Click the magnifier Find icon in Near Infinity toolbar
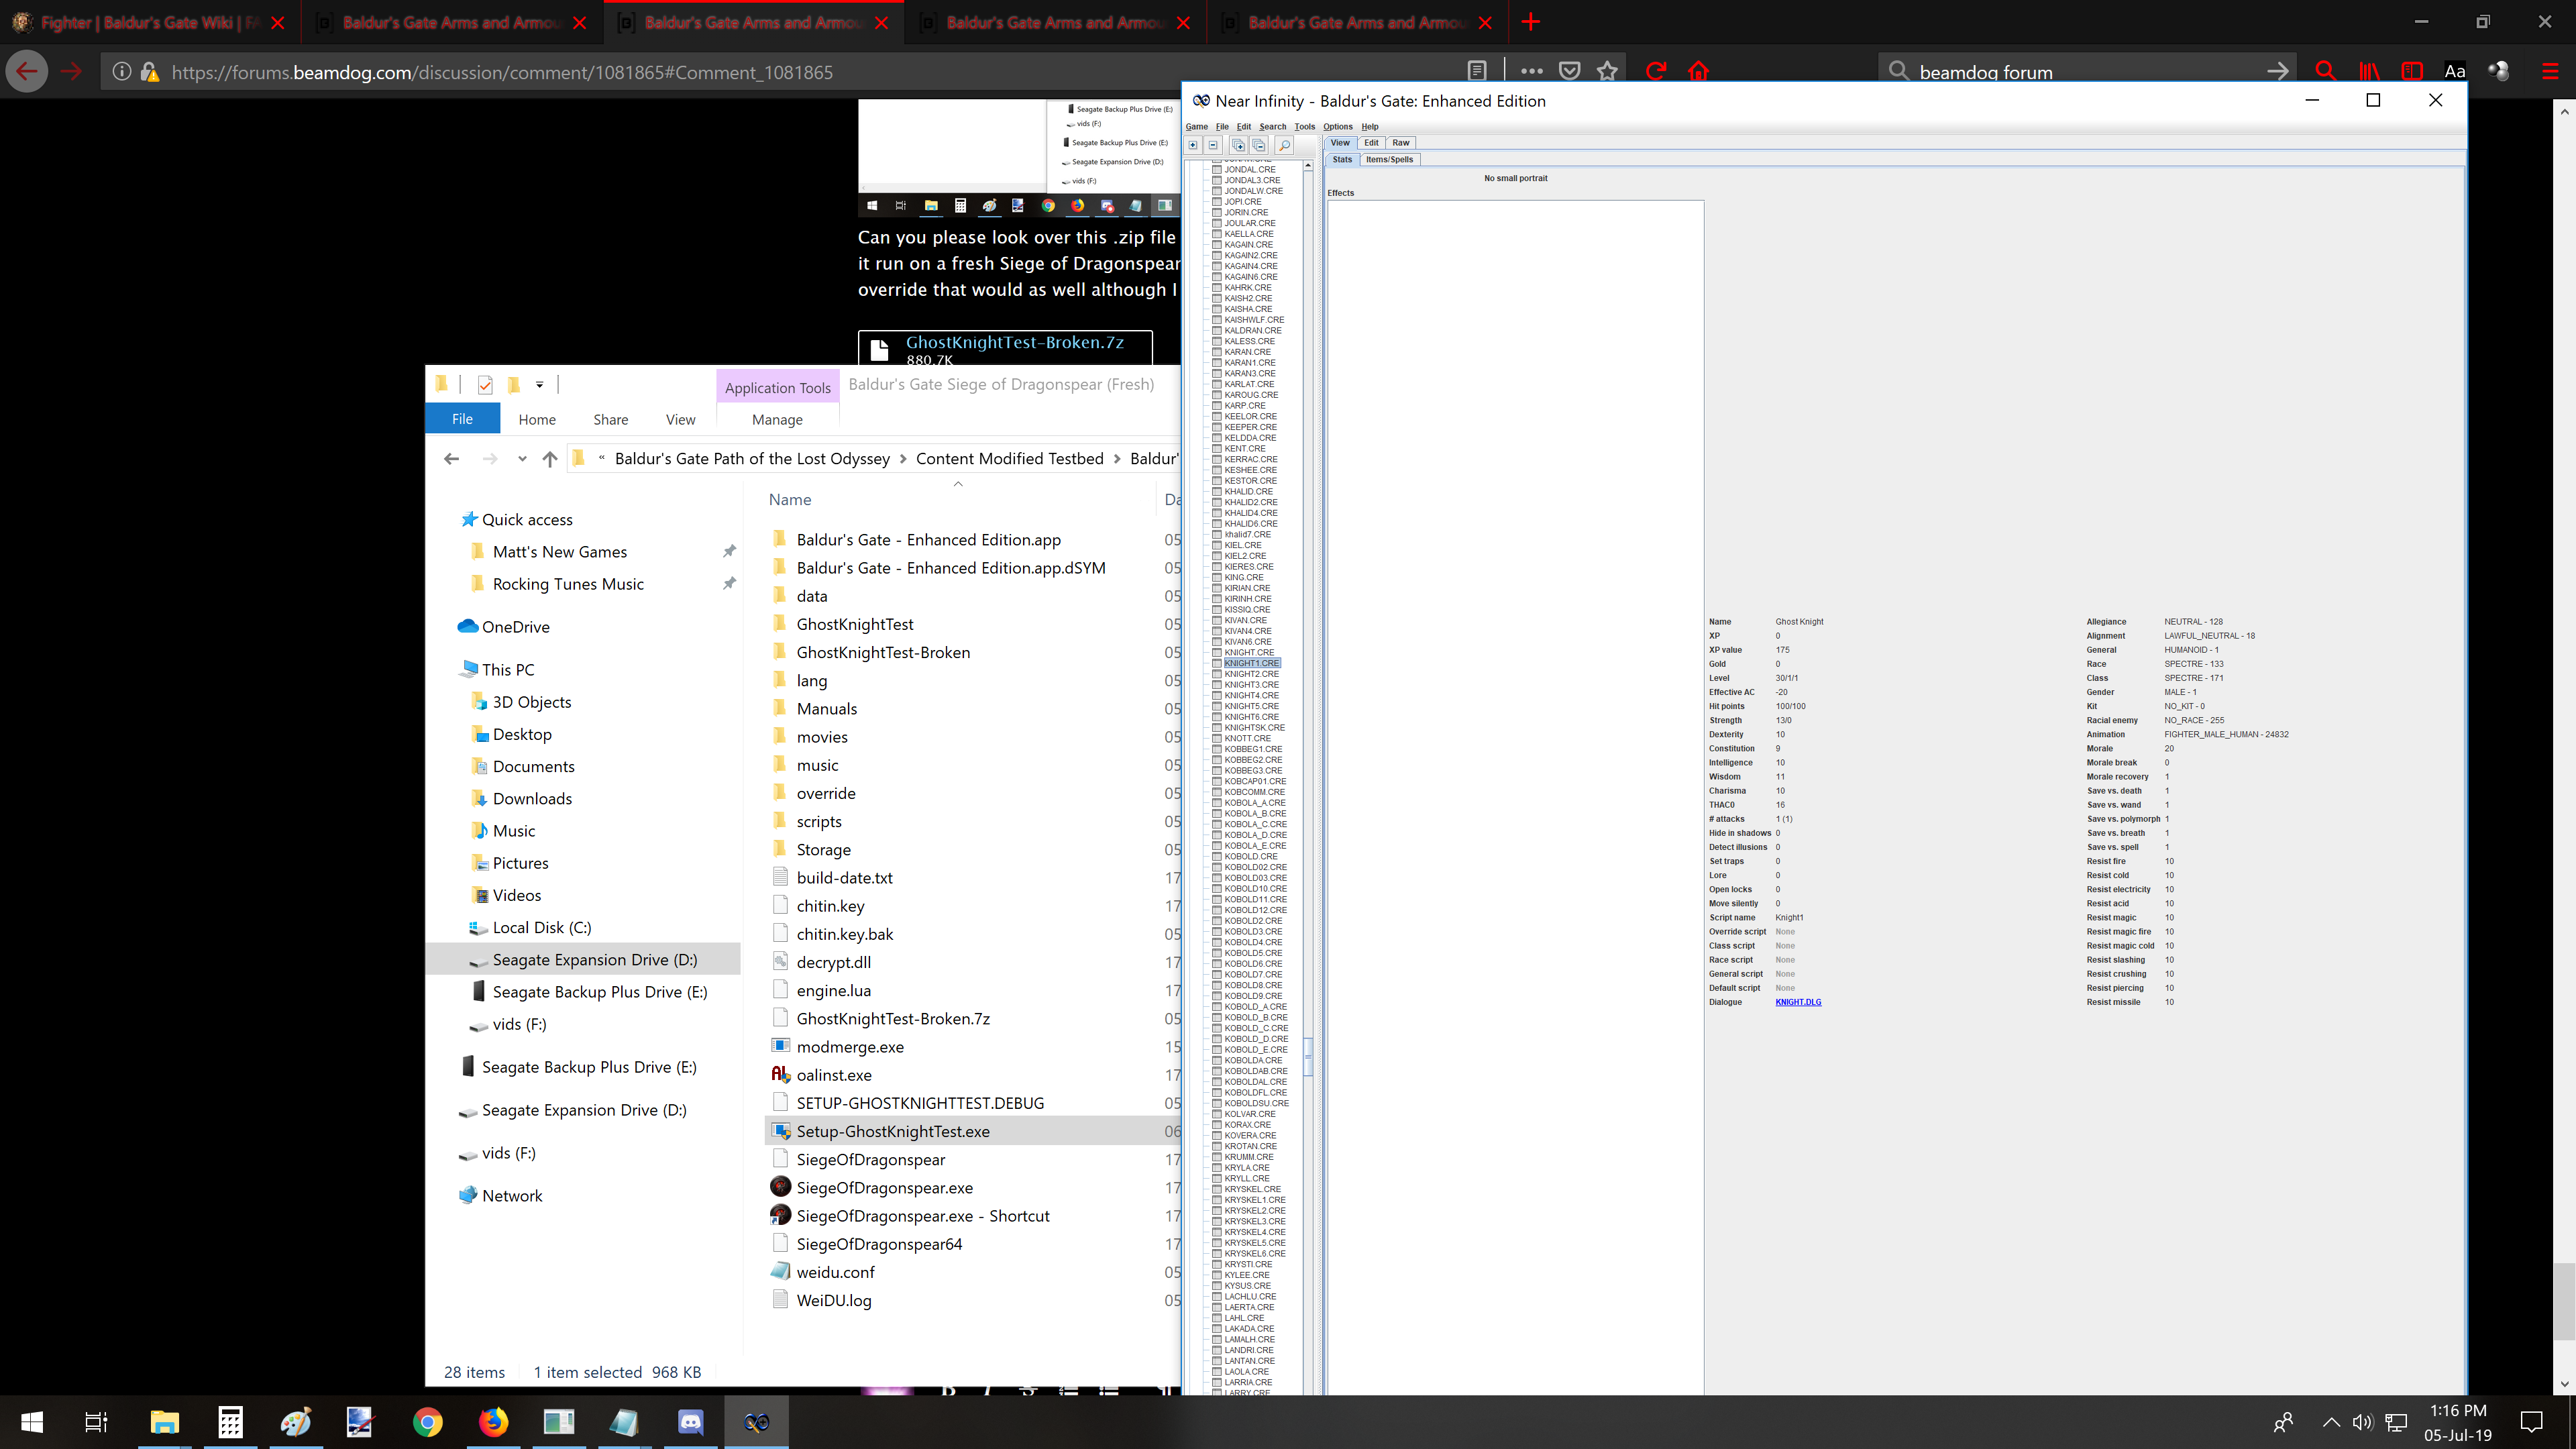Image resolution: width=2576 pixels, height=1449 pixels. [x=1285, y=145]
